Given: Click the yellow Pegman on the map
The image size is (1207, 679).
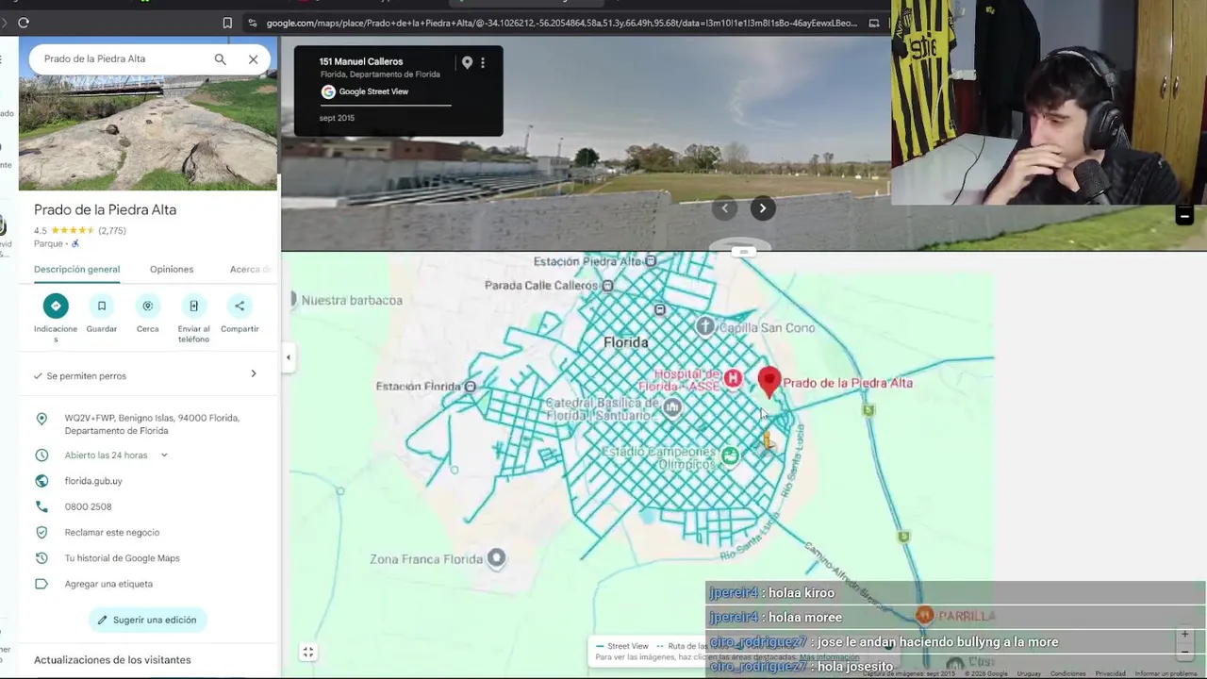Looking at the screenshot, I should (x=769, y=439).
